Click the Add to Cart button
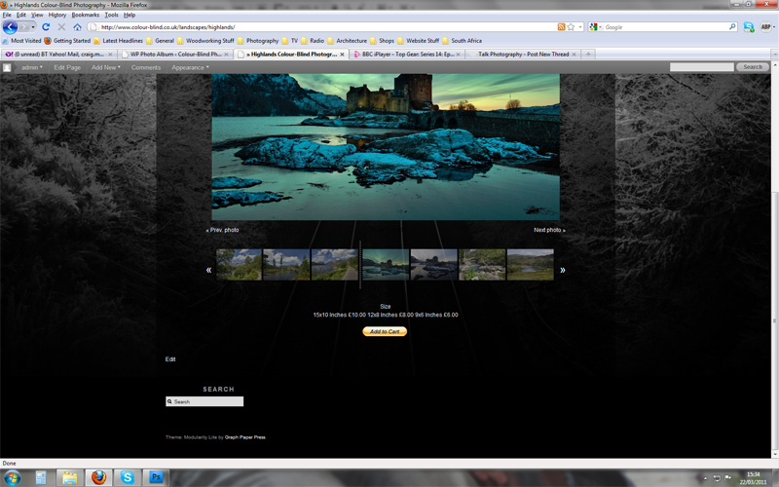Image resolution: width=779 pixels, height=487 pixels. [385, 331]
